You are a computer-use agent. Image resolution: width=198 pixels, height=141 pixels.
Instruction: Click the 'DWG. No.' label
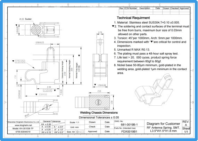(x=119, y=121)
